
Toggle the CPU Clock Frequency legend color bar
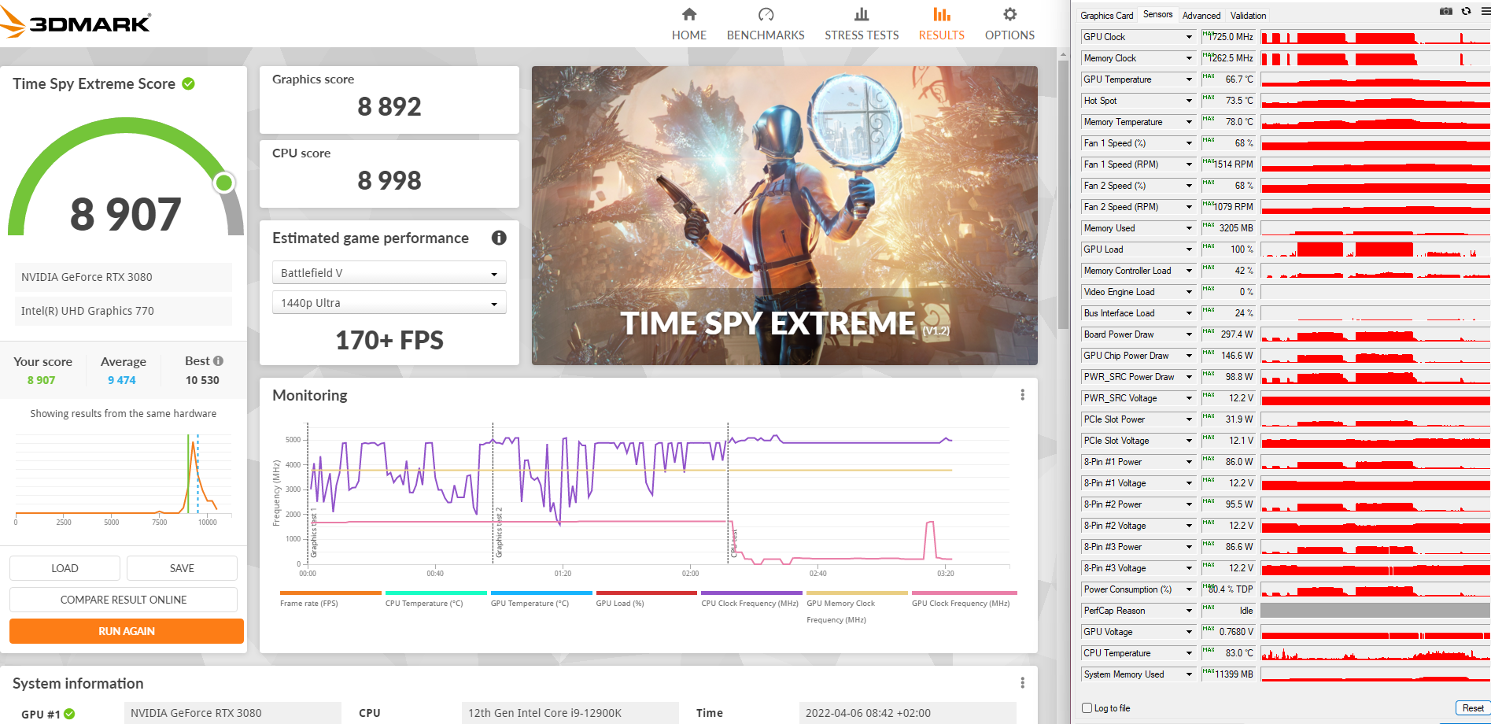751,593
